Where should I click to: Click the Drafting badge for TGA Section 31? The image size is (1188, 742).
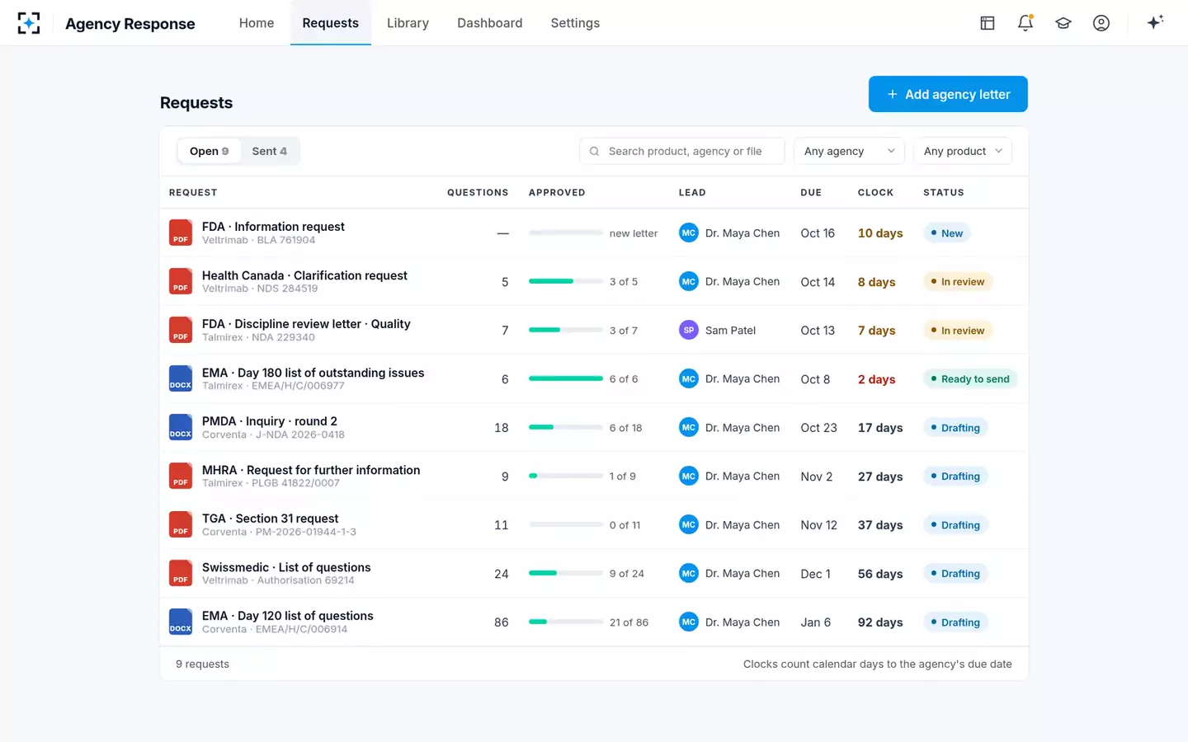pyautogui.click(x=955, y=525)
